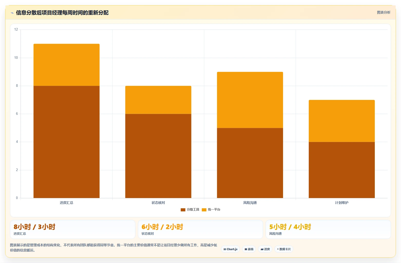This screenshot has width=401, height=263.
Task: Open the 6小时 / 2小时 状态核对 card
Action: tap(200, 229)
